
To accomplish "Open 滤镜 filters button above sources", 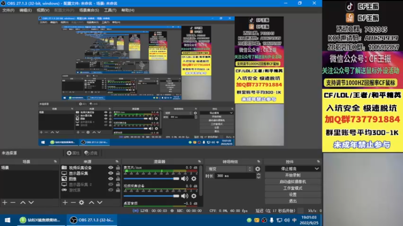I will (91, 153).
